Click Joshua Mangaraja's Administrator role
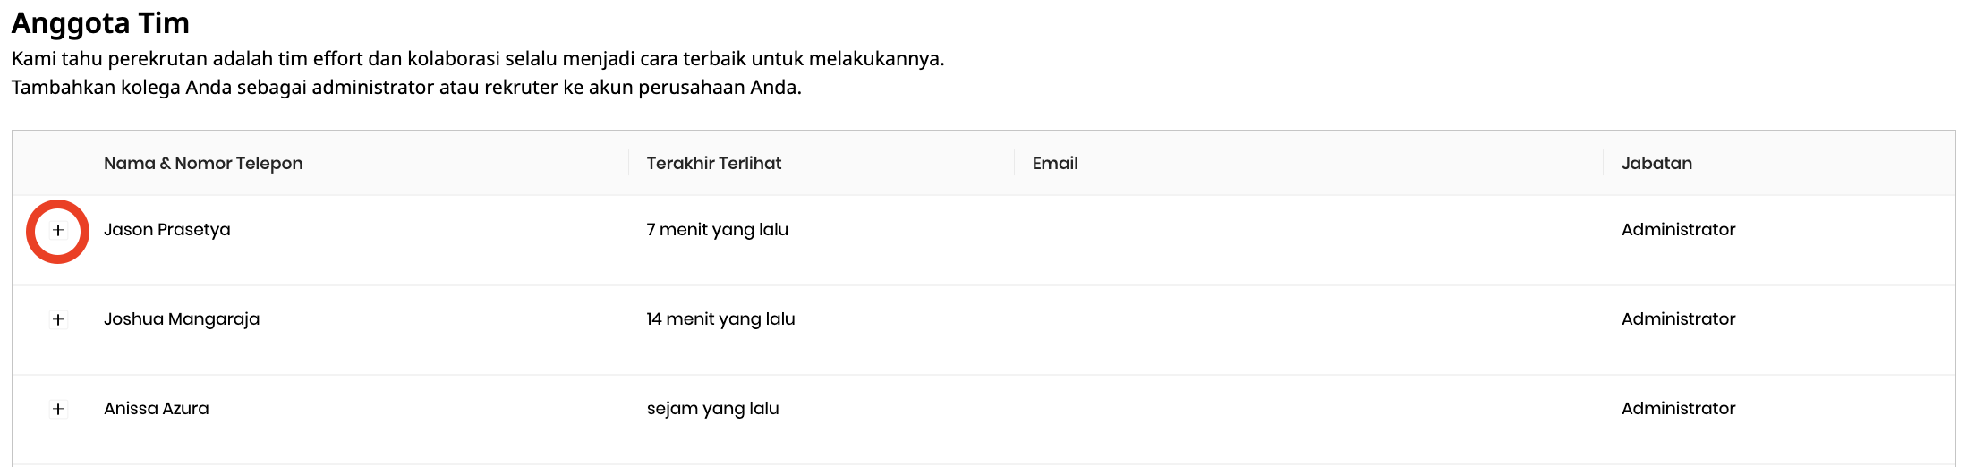This screenshot has width=1967, height=467. (1678, 319)
